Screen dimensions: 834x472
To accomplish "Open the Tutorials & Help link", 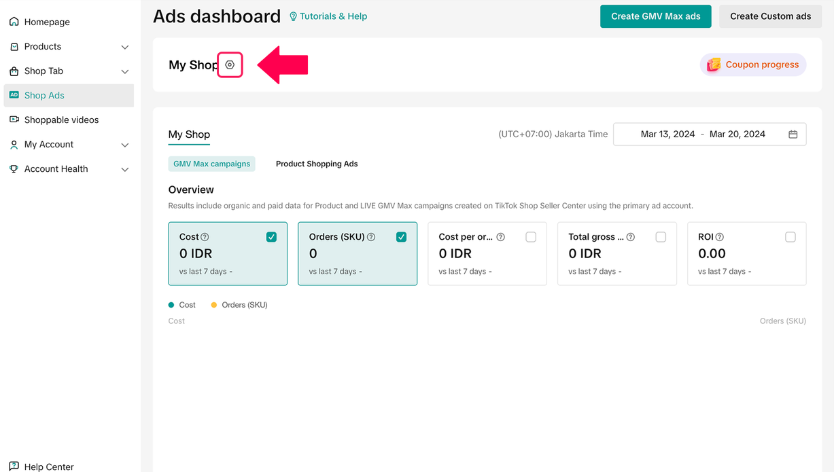I will click(328, 16).
